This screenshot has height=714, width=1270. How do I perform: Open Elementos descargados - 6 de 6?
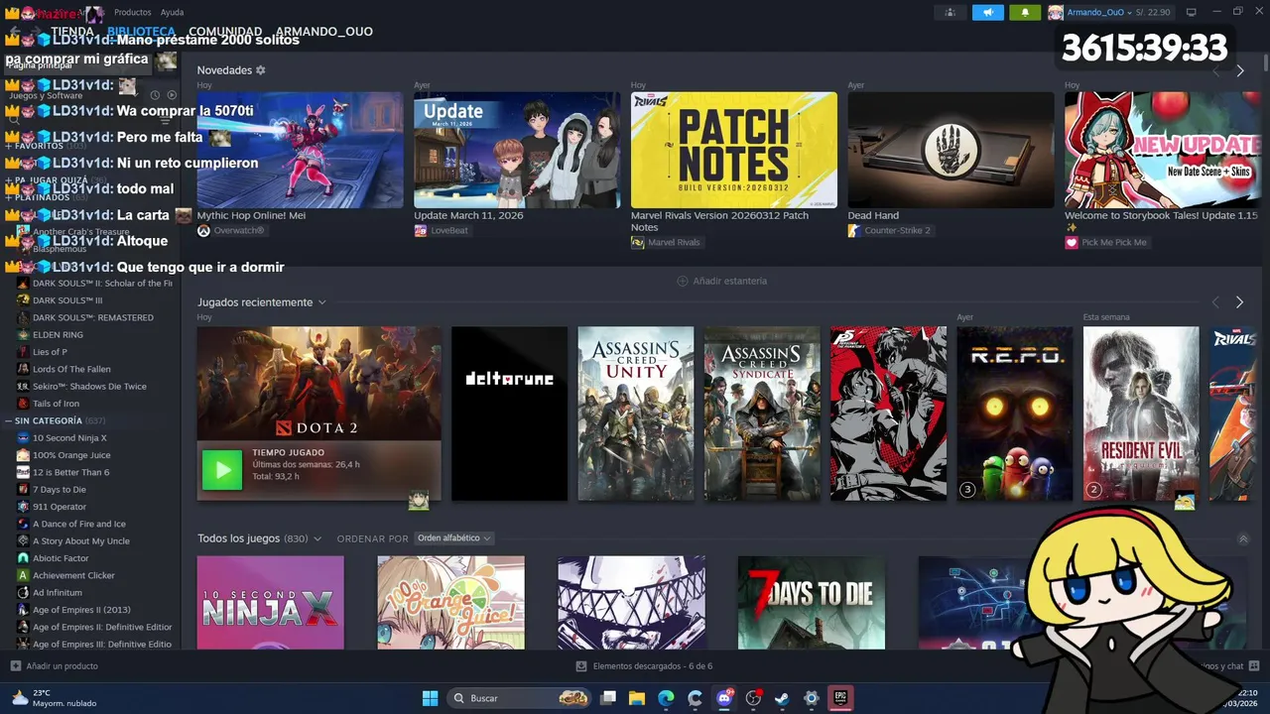pyautogui.click(x=653, y=666)
